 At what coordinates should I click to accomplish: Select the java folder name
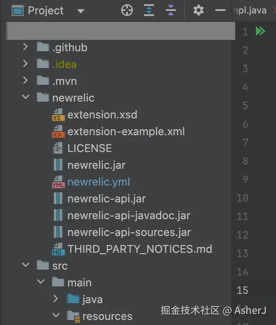point(93,300)
